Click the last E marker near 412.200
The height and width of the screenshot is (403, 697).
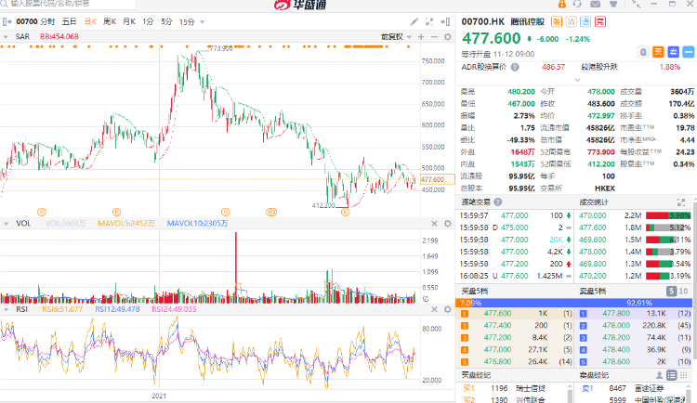(x=345, y=212)
